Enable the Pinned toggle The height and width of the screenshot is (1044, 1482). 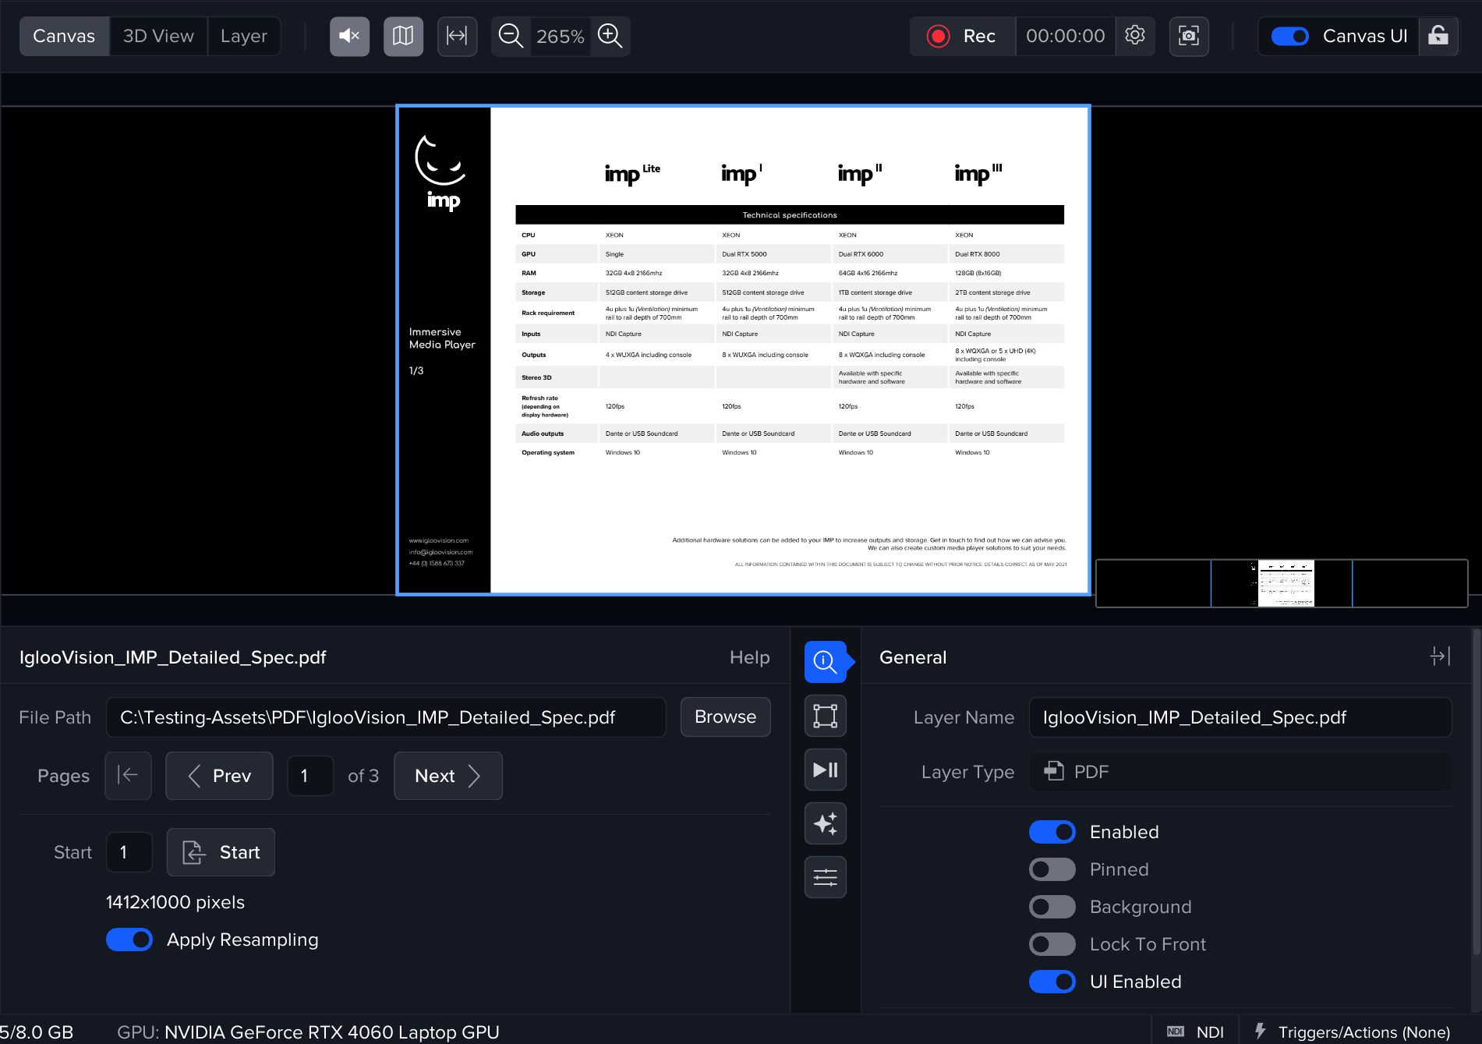tap(1052, 869)
